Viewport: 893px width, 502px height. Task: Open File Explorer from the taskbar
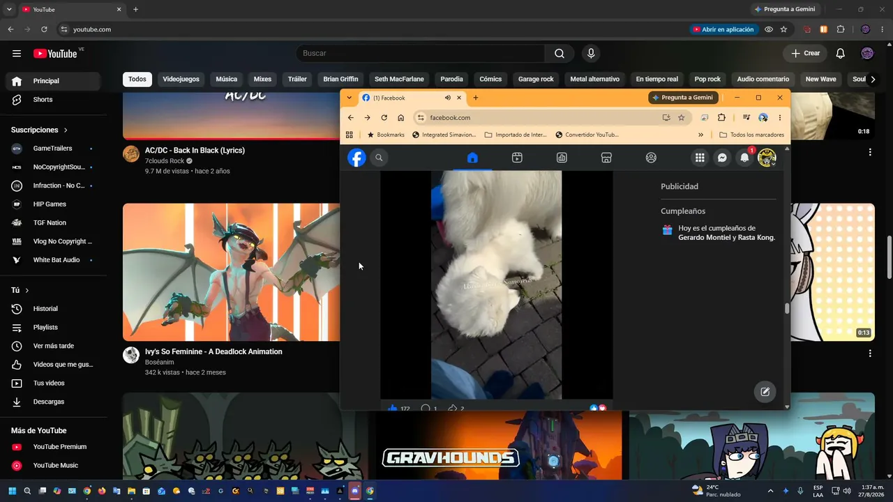pyautogui.click(x=131, y=491)
